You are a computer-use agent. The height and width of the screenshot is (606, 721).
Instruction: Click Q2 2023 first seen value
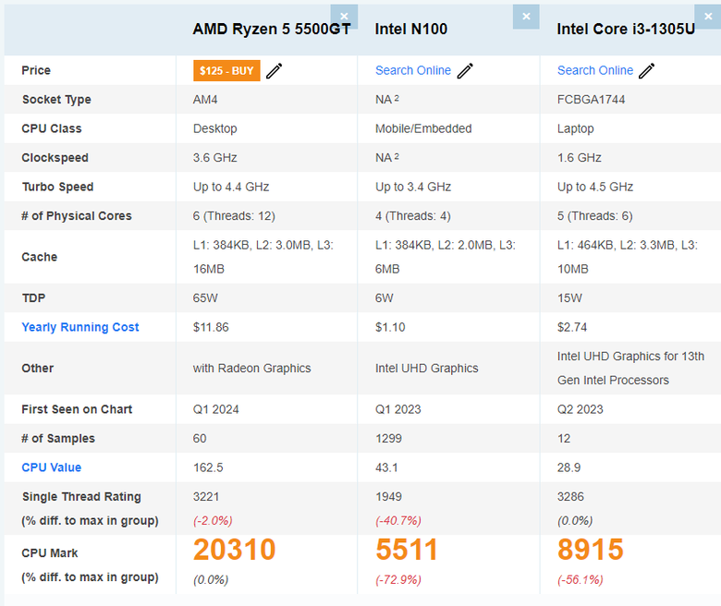(x=580, y=409)
